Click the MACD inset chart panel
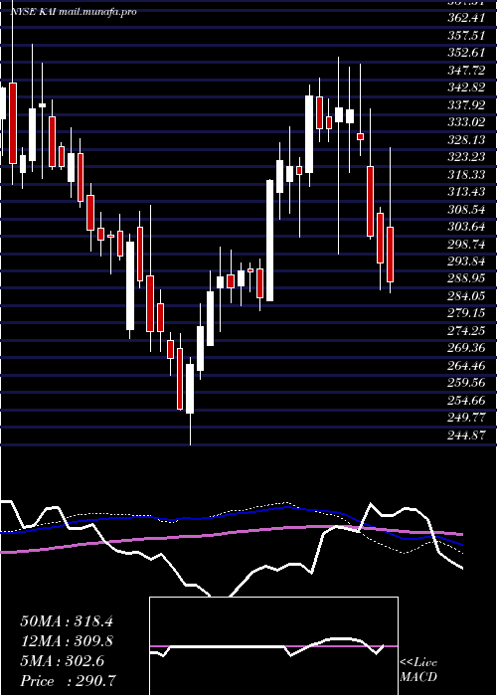497x696 pixels. [273, 646]
